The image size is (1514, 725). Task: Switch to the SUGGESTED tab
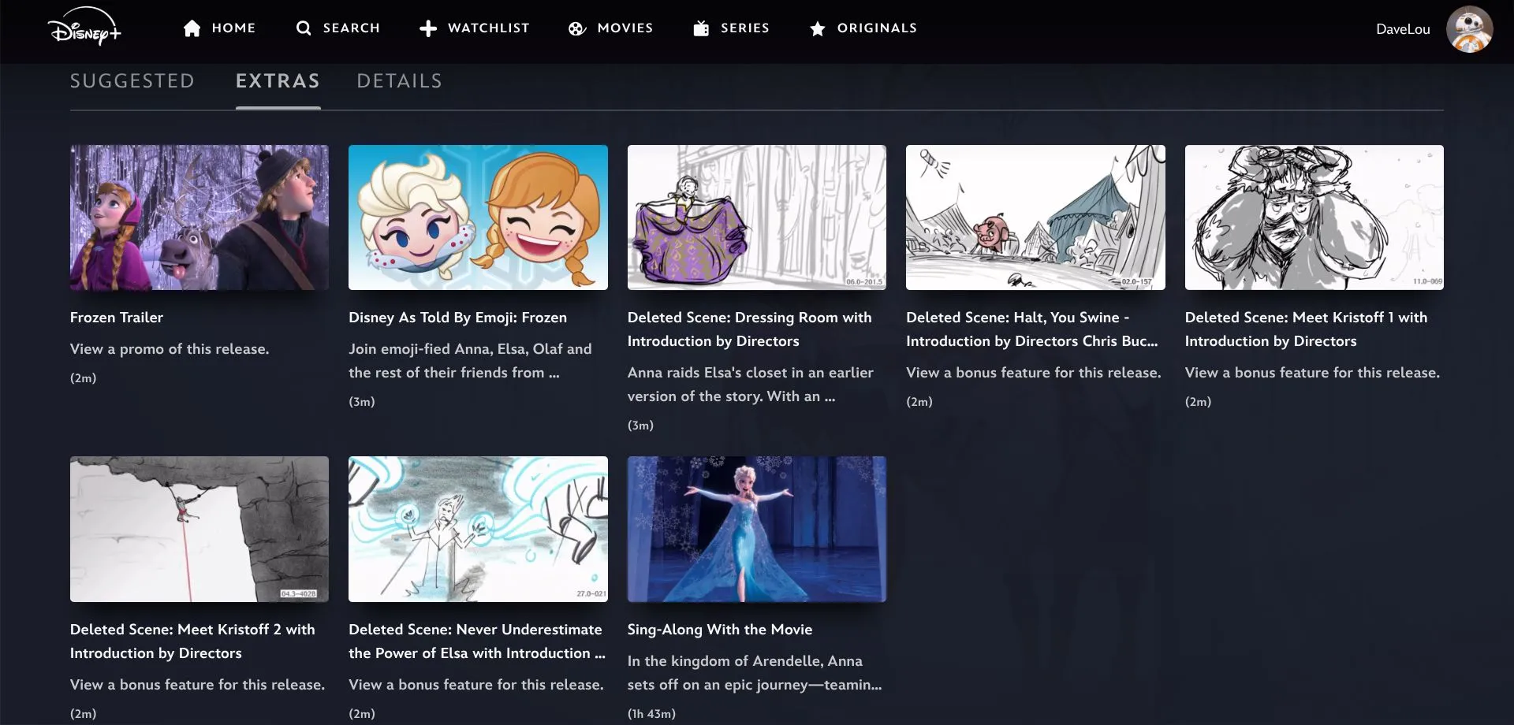(x=132, y=81)
